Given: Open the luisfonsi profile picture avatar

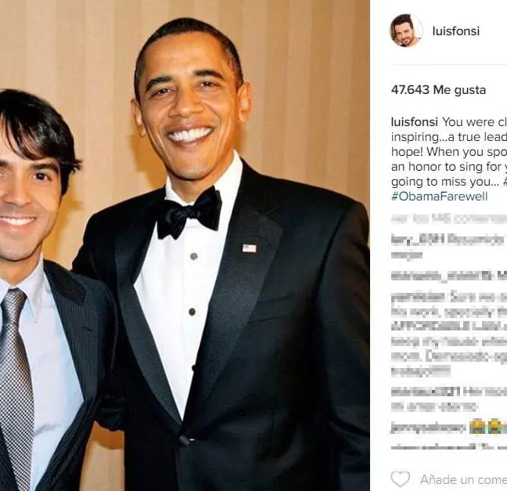Looking at the screenshot, I should coord(406,31).
